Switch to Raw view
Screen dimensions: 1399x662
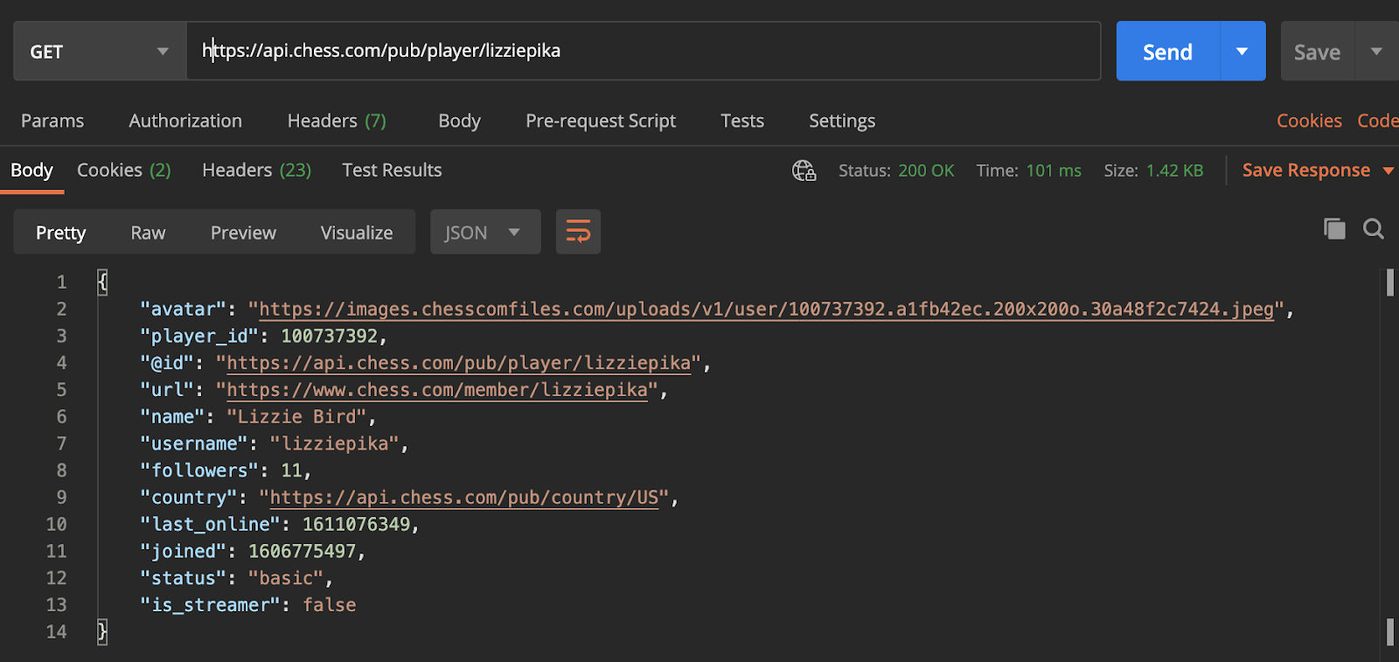tap(148, 233)
